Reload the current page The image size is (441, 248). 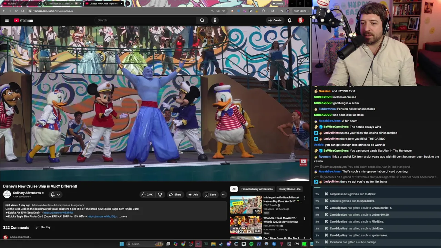pyautogui.click(x=16, y=11)
